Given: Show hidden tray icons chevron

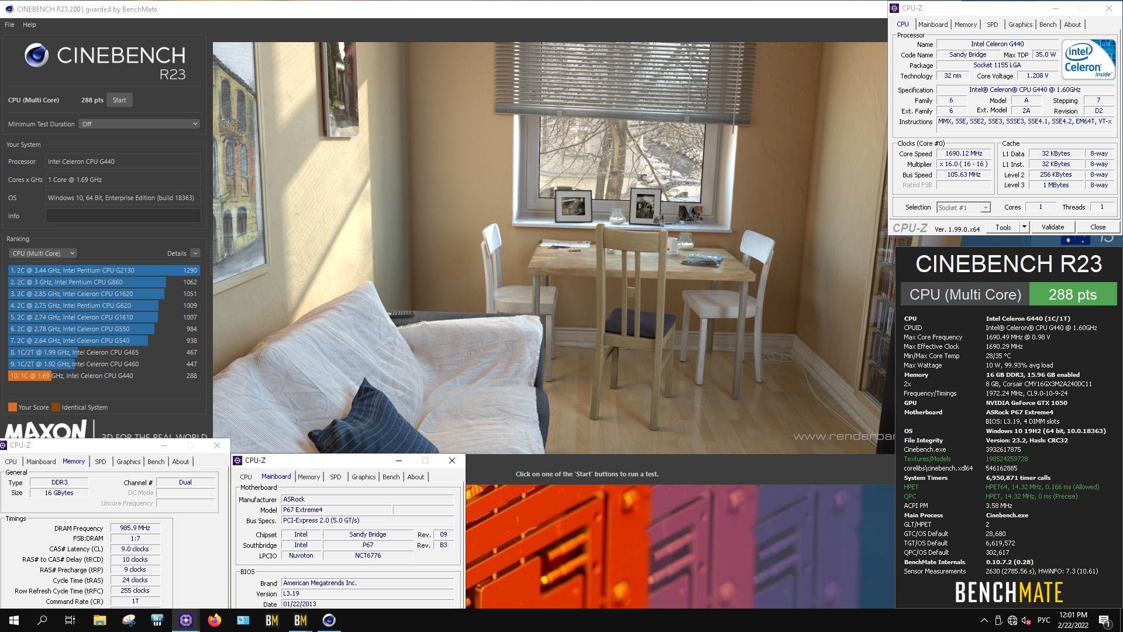Looking at the screenshot, I should [x=984, y=620].
